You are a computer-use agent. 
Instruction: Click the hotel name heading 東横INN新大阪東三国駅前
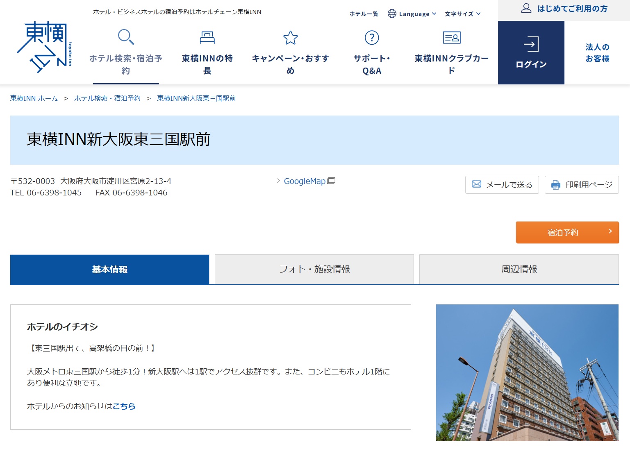pos(118,139)
